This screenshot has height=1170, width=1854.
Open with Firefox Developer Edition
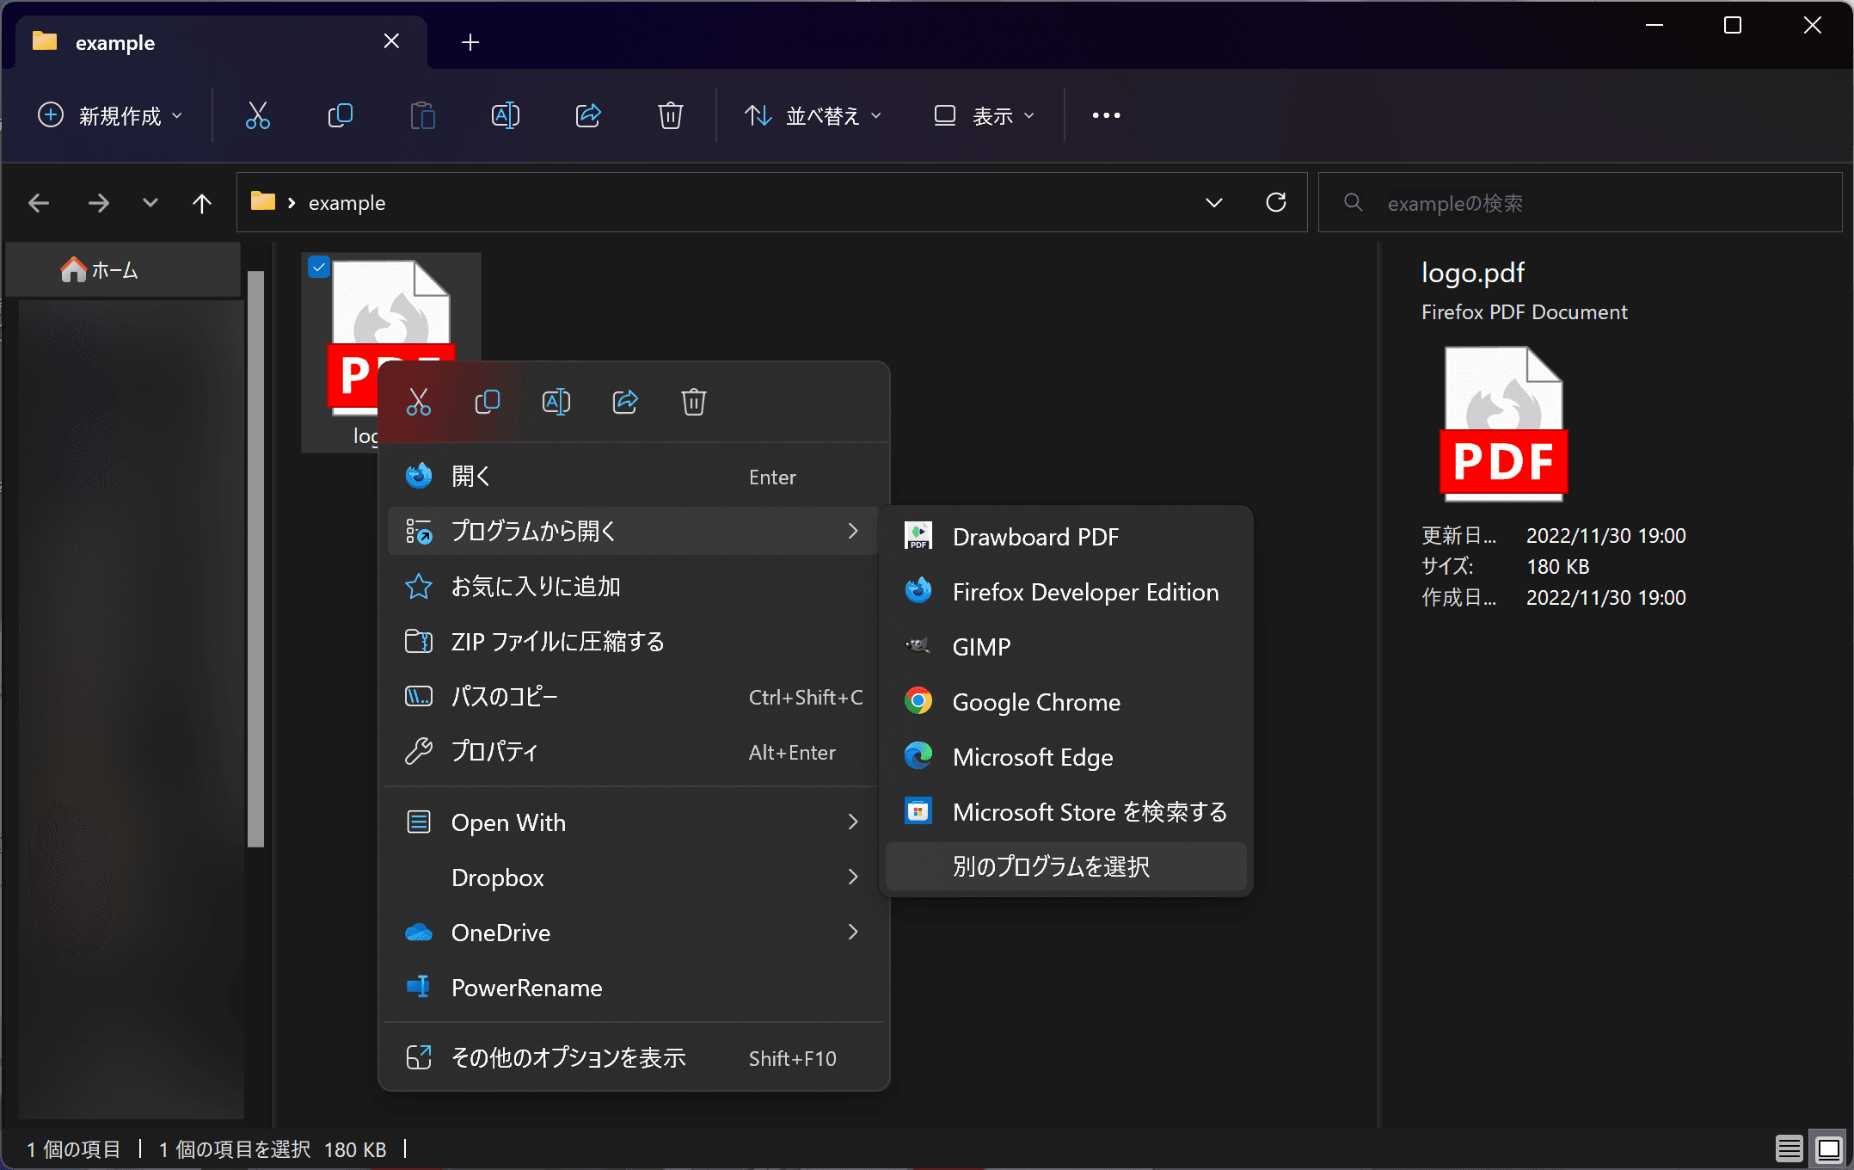point(1065,592)
